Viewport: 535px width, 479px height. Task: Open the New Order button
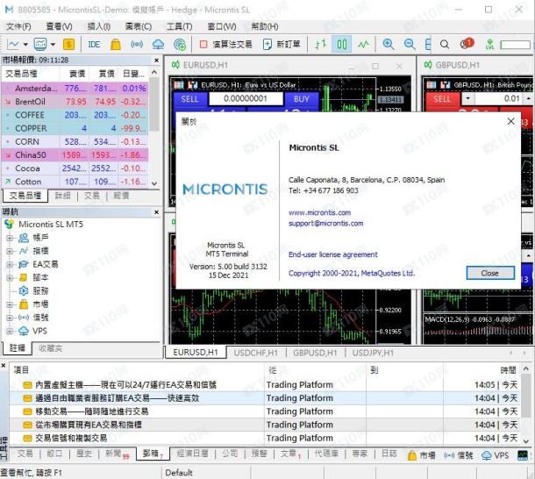point(282,45)
